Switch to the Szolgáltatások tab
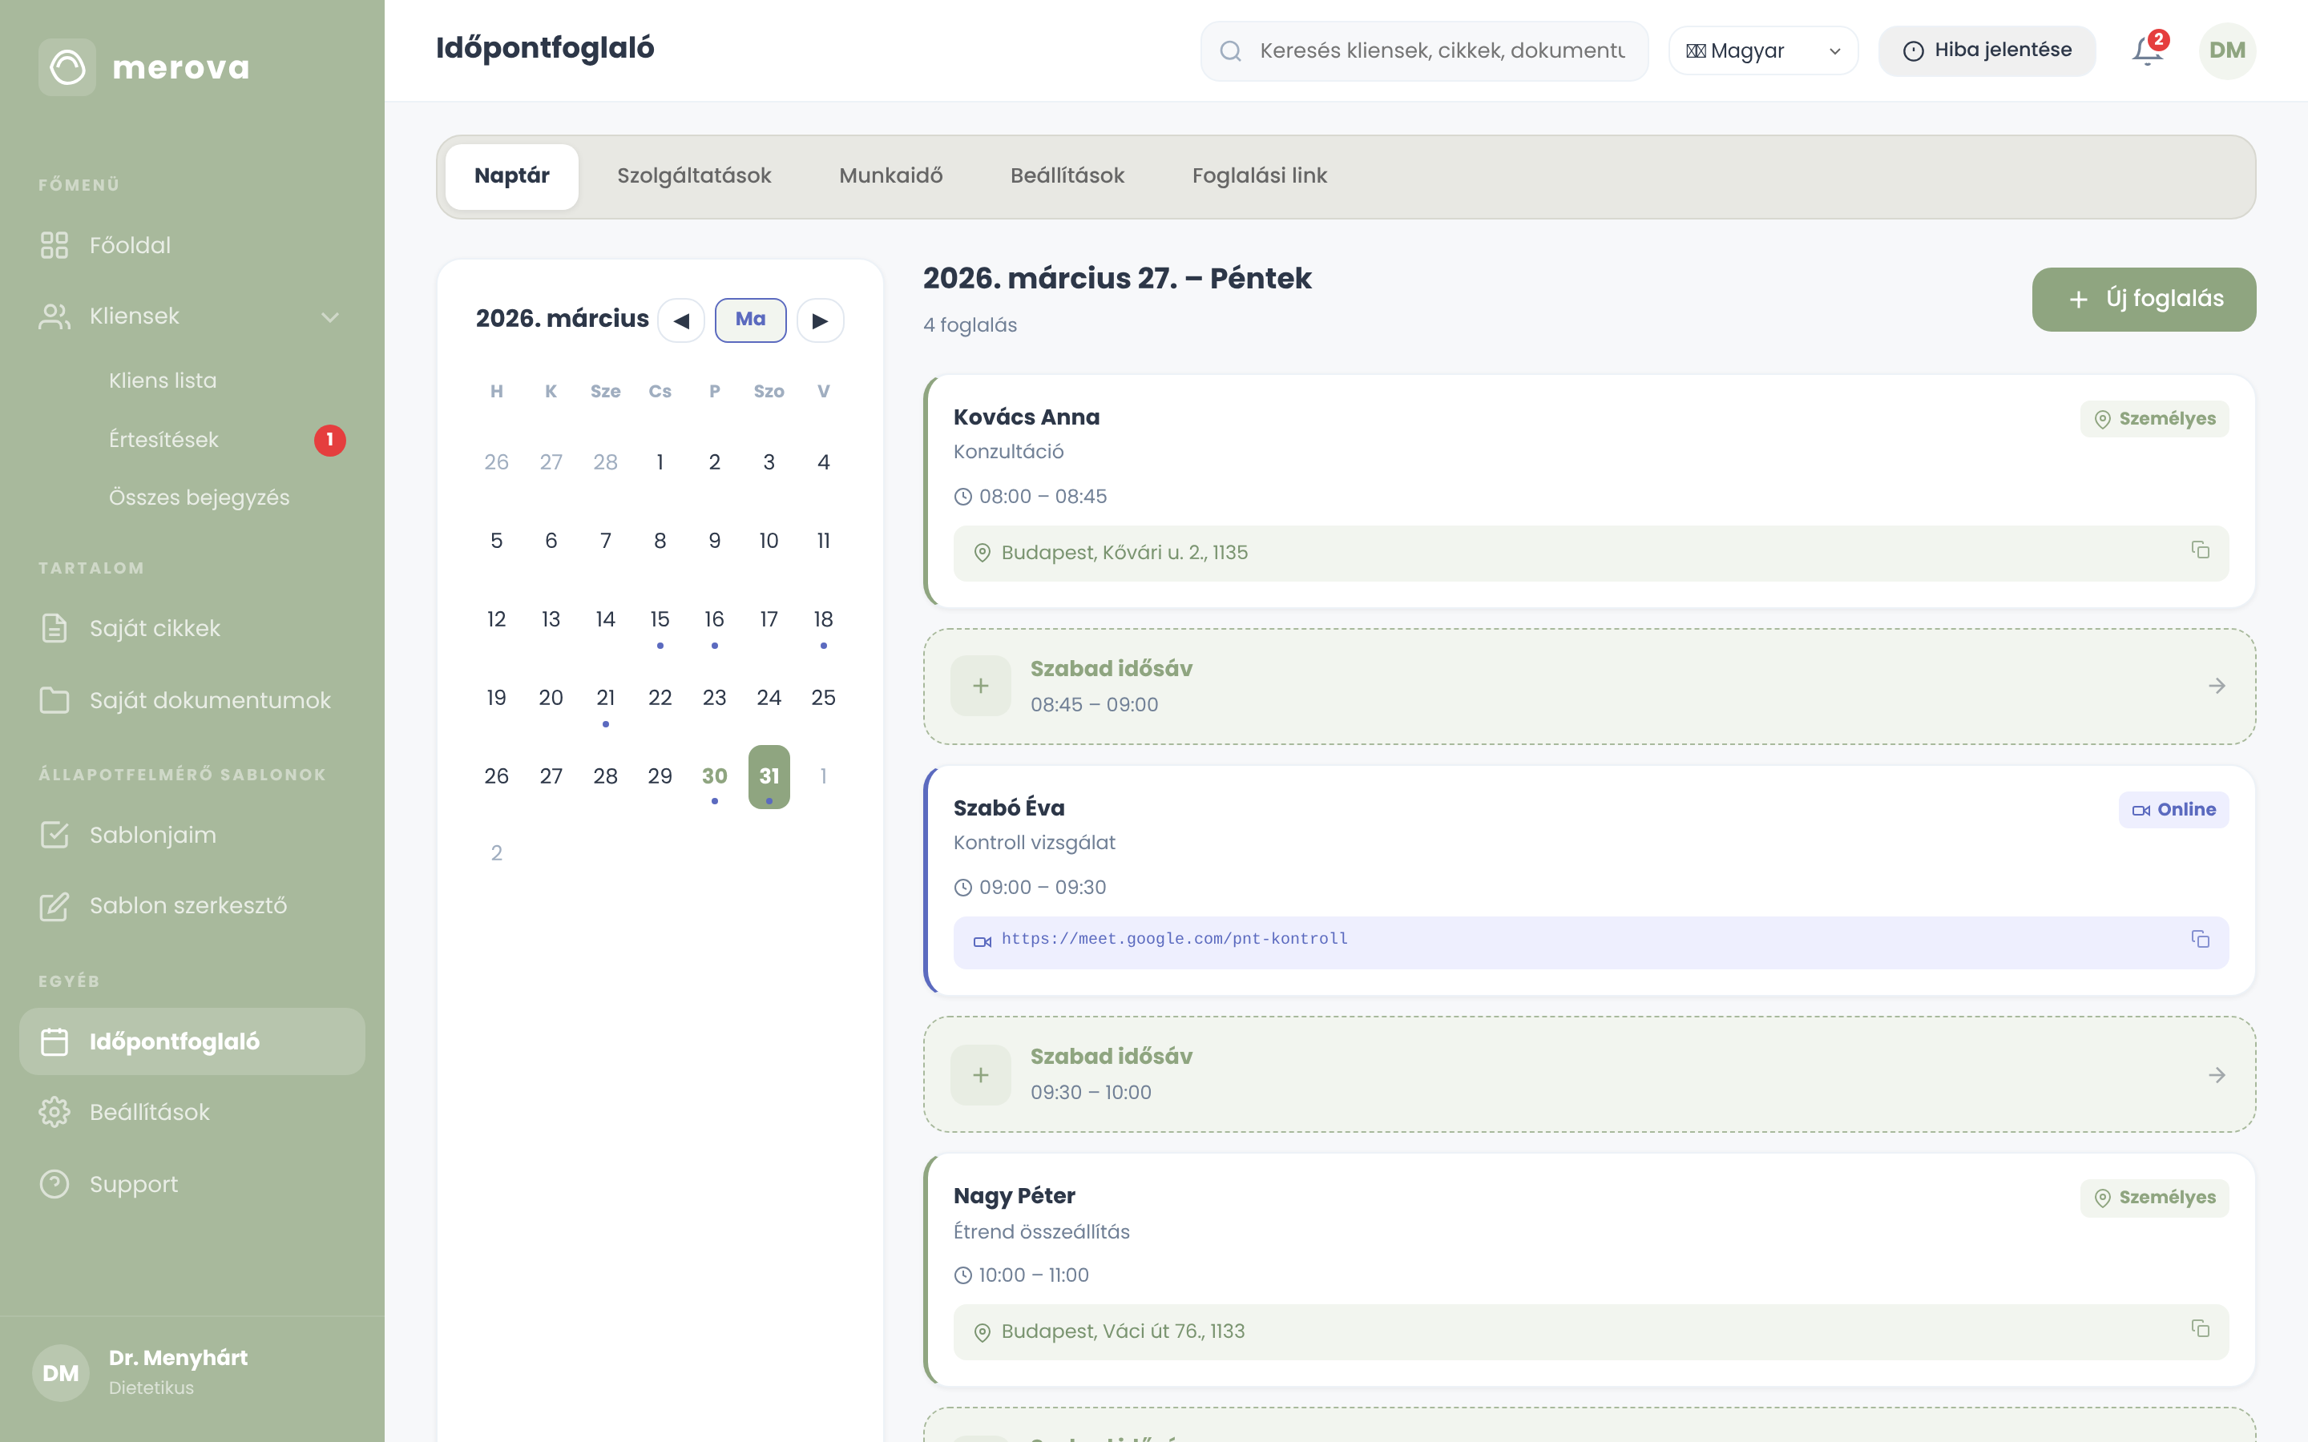 [693, 175]
